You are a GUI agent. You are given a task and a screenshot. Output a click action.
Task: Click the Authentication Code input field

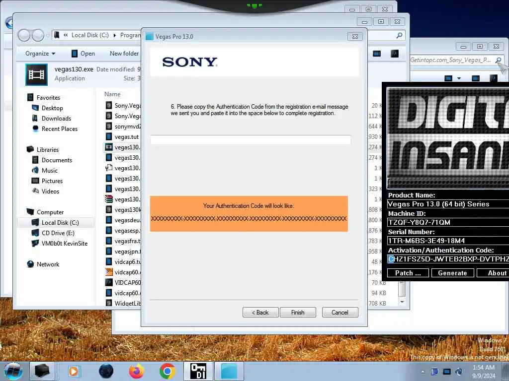pyautogui.click(x=251, y=140)
